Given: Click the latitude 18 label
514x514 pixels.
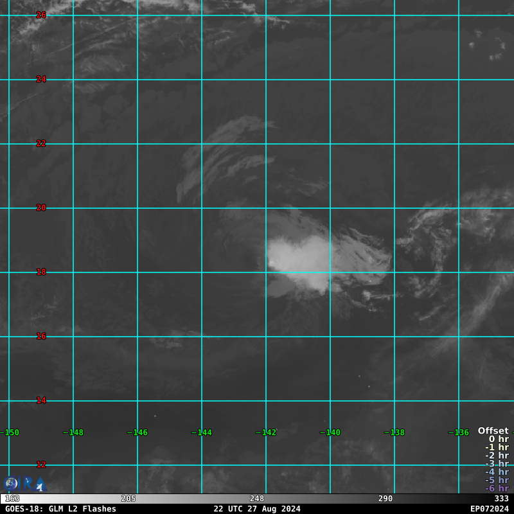Looking at the screenshot, I should coord(41,272).
